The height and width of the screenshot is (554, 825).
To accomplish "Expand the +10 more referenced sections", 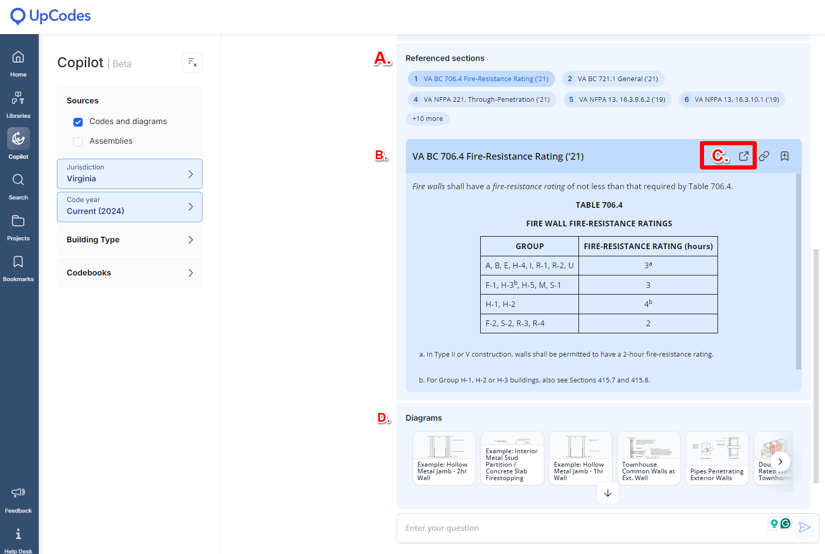I will 427,119.
